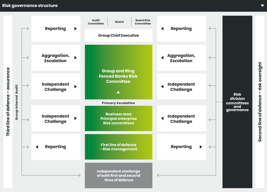Click right-pointing arrow in bottom-right Reporting box
The height and width of the screenshot is (192, 267).
(x=201, y=147)
